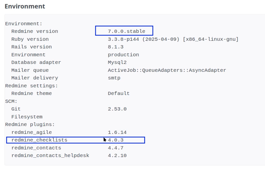Click the "SCM:" section label
The height and width of the screenshot is (171, 265).
coord(11,101)
